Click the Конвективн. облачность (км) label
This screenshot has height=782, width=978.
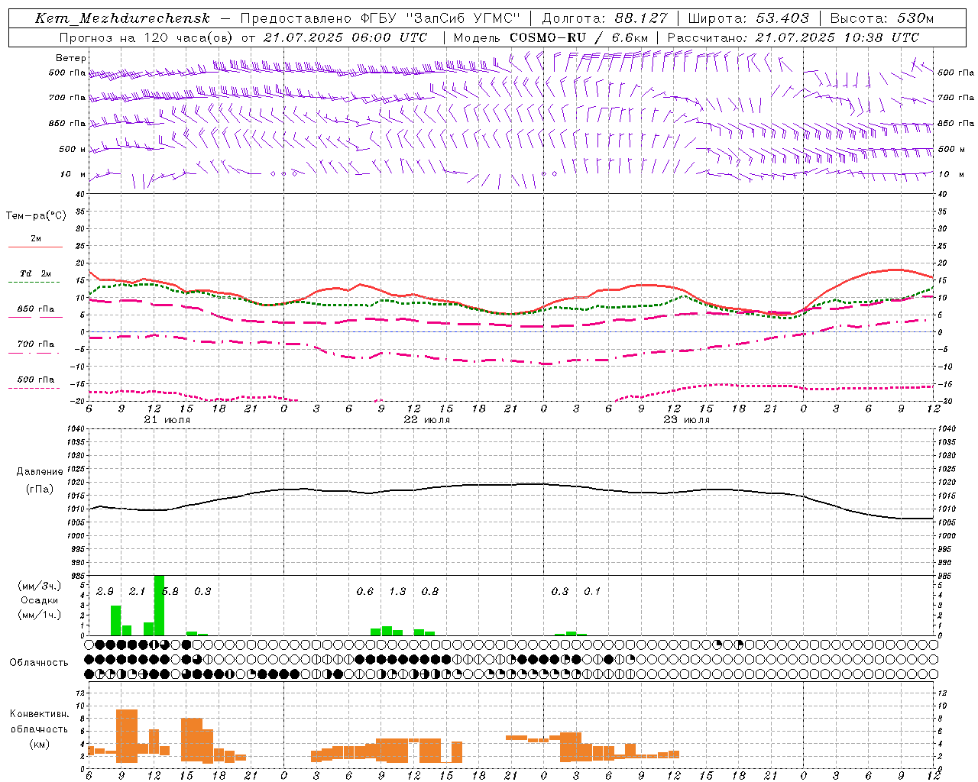point(39,729)
